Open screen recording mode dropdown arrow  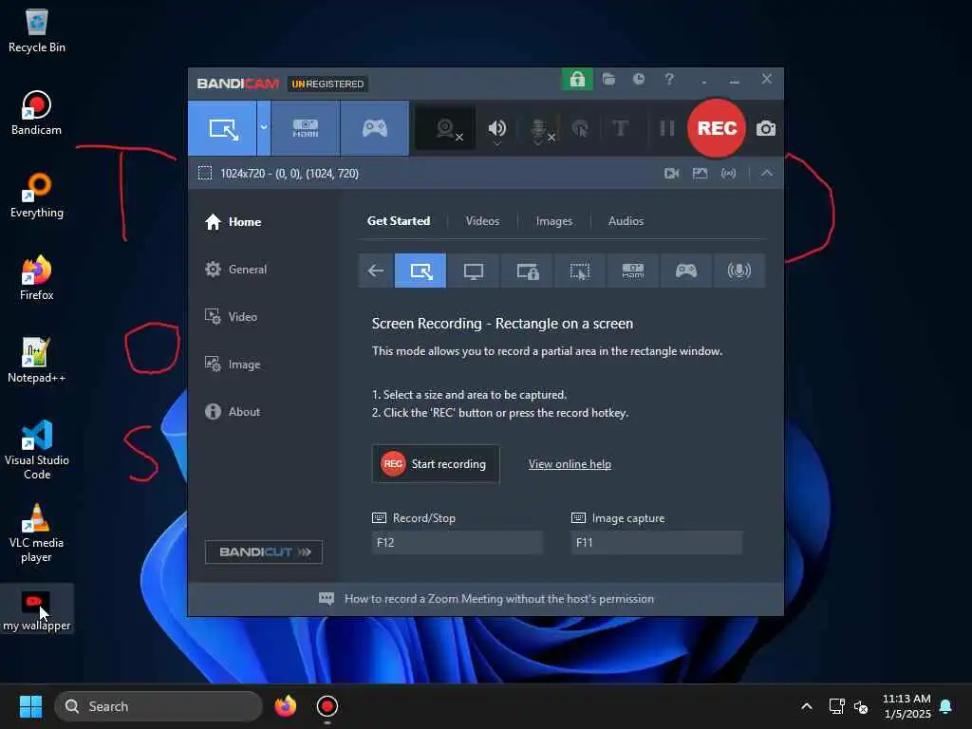pyautogui.click(x=264, y=128)
